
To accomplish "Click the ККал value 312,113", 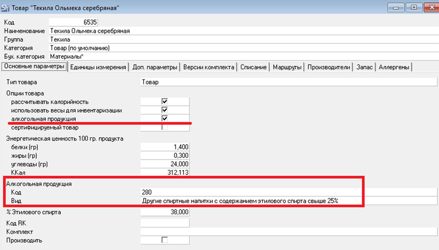I will (165, 173).
